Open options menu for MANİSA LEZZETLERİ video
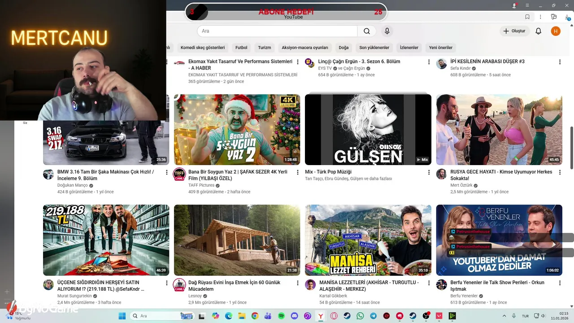574x323 pixels. pos(429,283)
